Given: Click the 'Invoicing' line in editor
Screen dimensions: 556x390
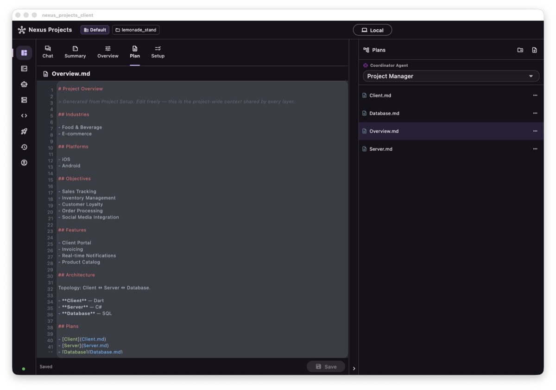Looking at the screenshot, I should point(70,249).
